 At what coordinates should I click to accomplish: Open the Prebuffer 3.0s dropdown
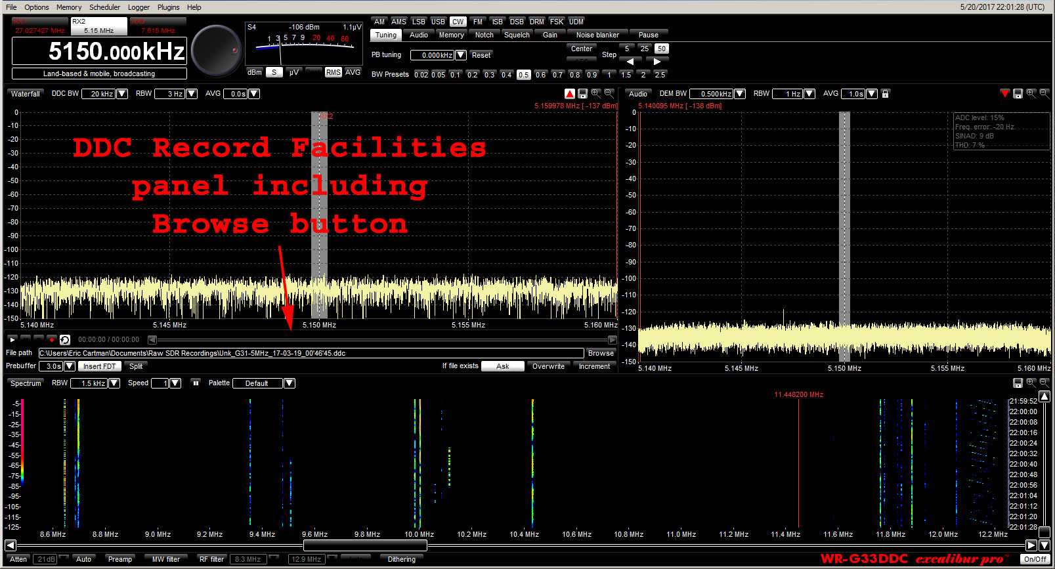tap(70, 366)
